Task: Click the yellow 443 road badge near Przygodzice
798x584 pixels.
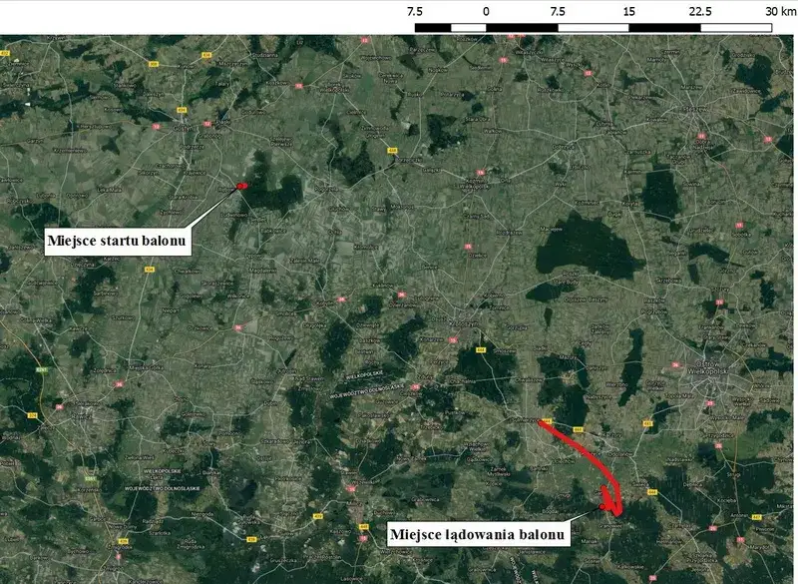Action: click(x=648, y=421)
